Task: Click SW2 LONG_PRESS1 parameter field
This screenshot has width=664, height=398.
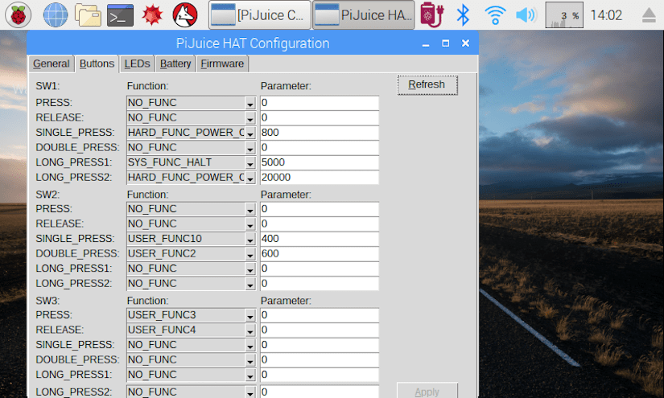Action: point(320,269)
